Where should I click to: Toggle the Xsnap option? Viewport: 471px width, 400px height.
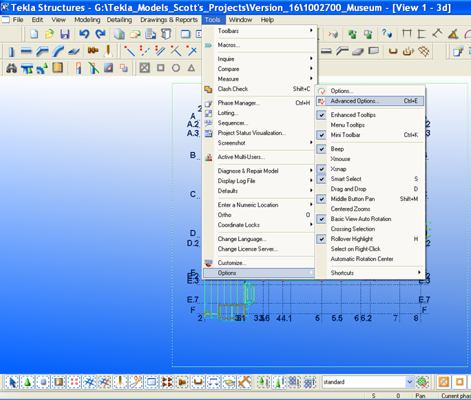click(370, 169)
